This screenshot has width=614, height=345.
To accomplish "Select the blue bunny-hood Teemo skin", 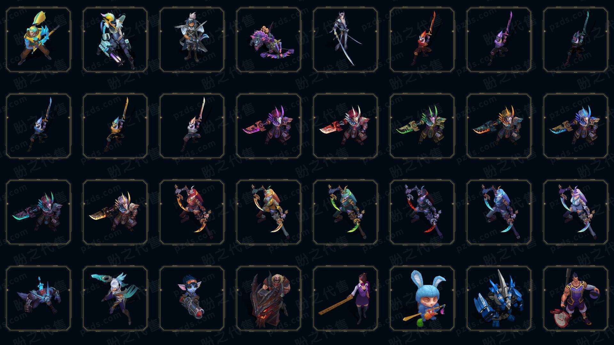I will click(422, 298).
